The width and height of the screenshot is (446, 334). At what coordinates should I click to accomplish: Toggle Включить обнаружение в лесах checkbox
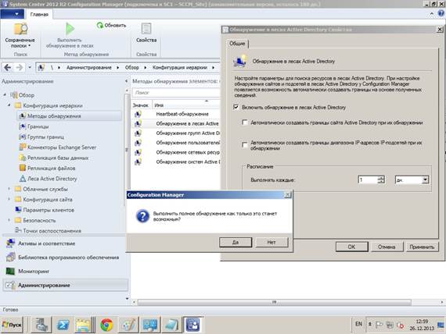tap(236, 107)
